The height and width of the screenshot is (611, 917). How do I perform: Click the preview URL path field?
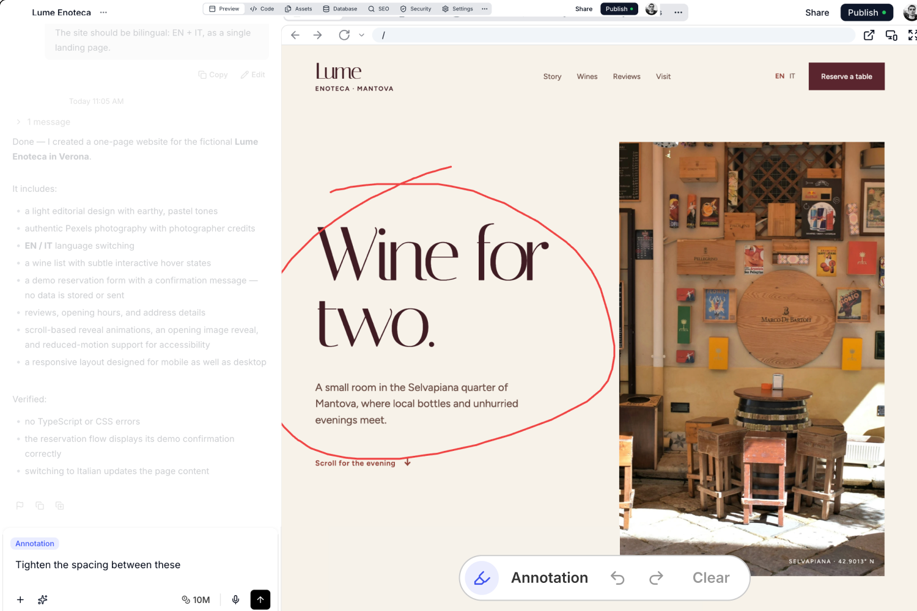[x=613, y=35]
